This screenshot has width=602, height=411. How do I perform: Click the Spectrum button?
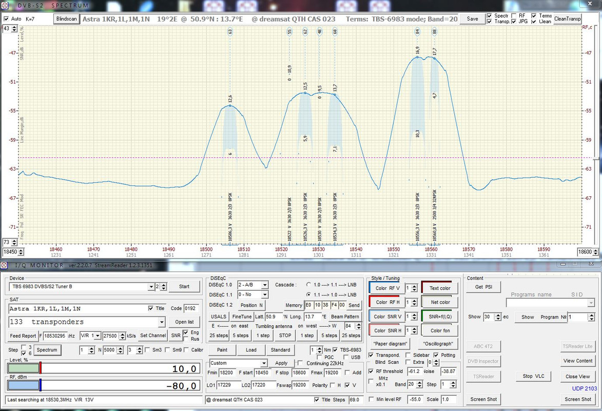(x=47, y=350)
